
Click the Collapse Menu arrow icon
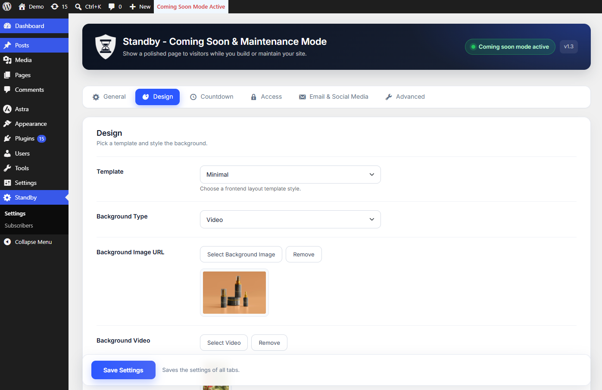(x=7, y=242)
